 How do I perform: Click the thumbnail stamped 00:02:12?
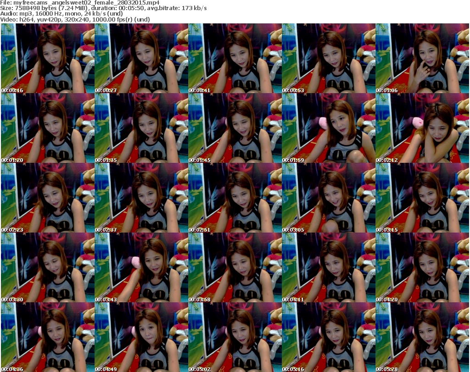pos(422,128)
